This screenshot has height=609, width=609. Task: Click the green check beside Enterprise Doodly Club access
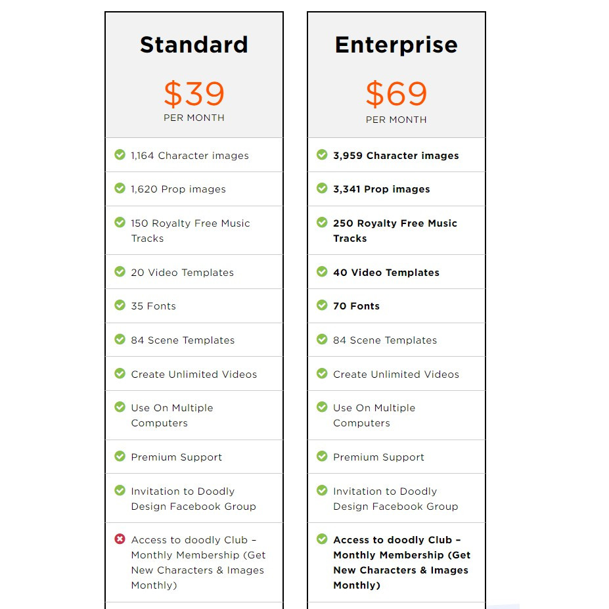point(322,539)
